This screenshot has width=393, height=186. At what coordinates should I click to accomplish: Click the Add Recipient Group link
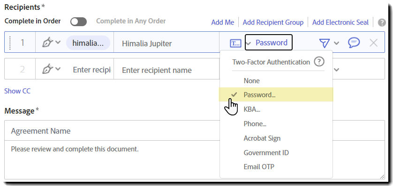click(x=273, y=22)
